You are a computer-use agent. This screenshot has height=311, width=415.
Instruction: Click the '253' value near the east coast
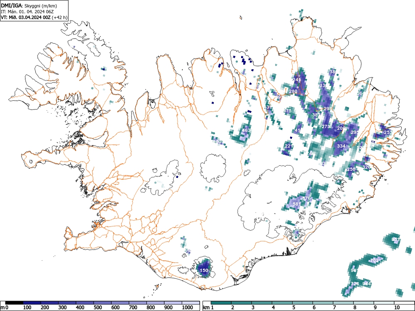(388, 132)
